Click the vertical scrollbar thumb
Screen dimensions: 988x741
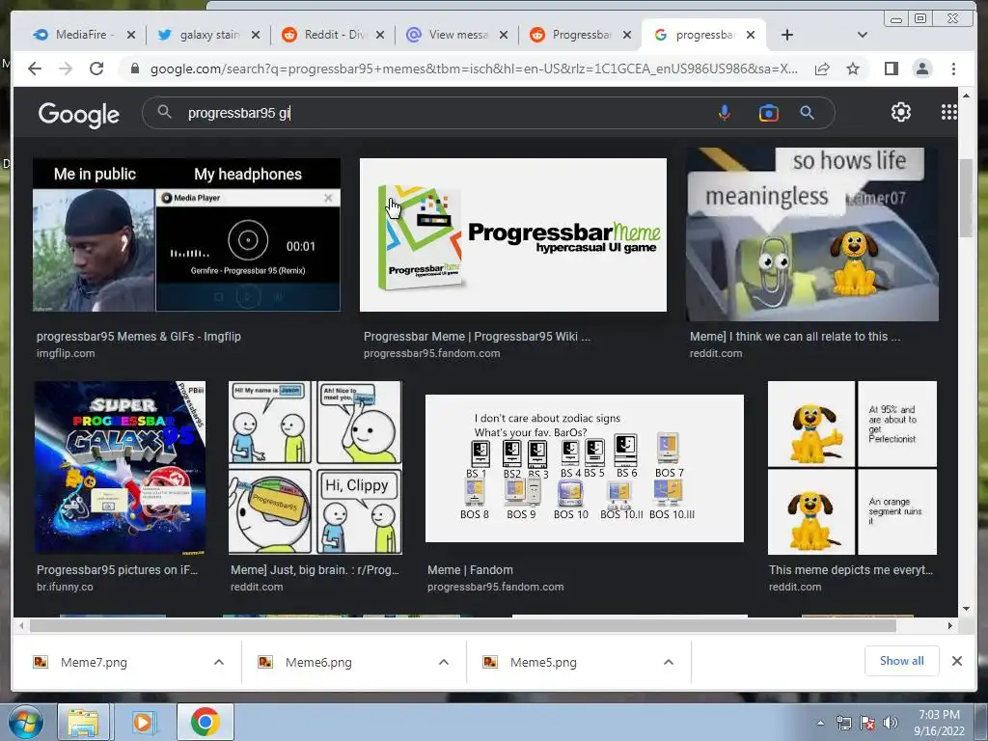coord(966,199)
